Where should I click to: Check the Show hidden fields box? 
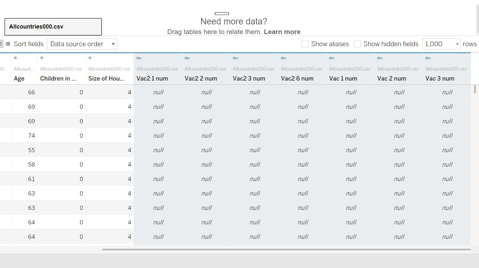click(357, 44)
